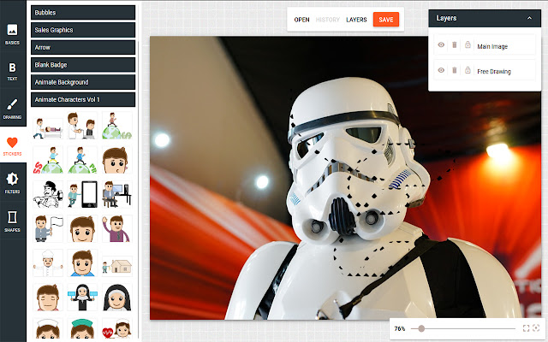
Task: Add the nurse in green cap sticker
Action: tap(82, 328)
